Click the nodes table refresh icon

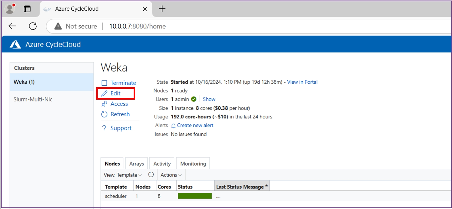coord(151,175)
